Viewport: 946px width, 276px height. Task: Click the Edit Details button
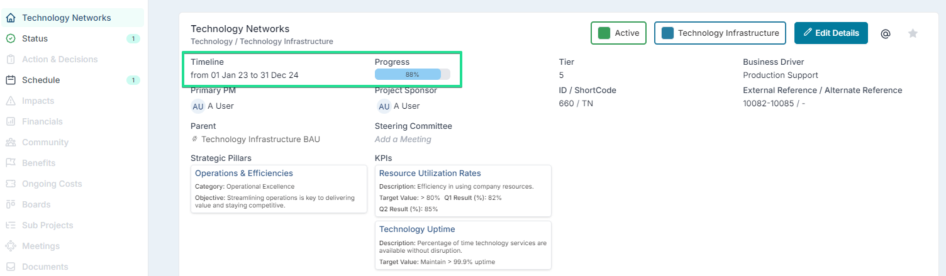point(831,33)
